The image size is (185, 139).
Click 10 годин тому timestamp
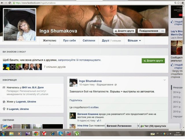pyautogui.click(x=87, y=85)
